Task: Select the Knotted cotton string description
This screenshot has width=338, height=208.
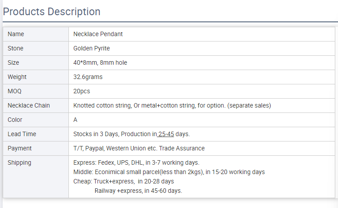Action: click(172, 105)
